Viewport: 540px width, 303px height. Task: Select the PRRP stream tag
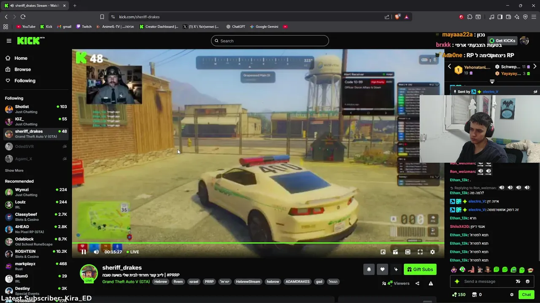[209, 282]
